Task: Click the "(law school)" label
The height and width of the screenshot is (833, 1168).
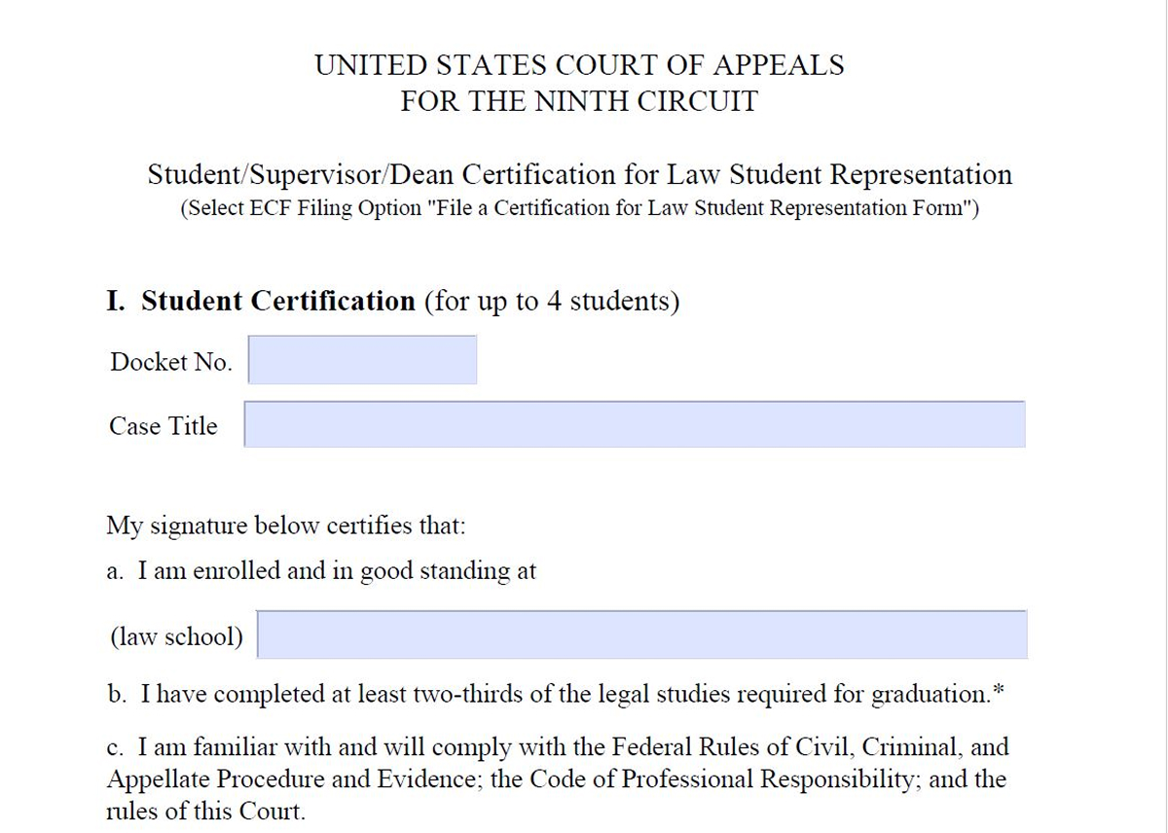Action: (176, 637)
